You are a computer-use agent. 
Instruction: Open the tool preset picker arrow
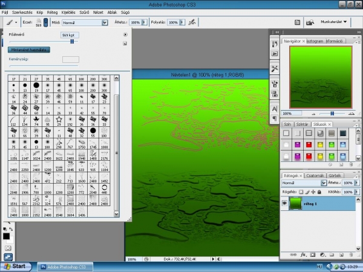[16, 22]
